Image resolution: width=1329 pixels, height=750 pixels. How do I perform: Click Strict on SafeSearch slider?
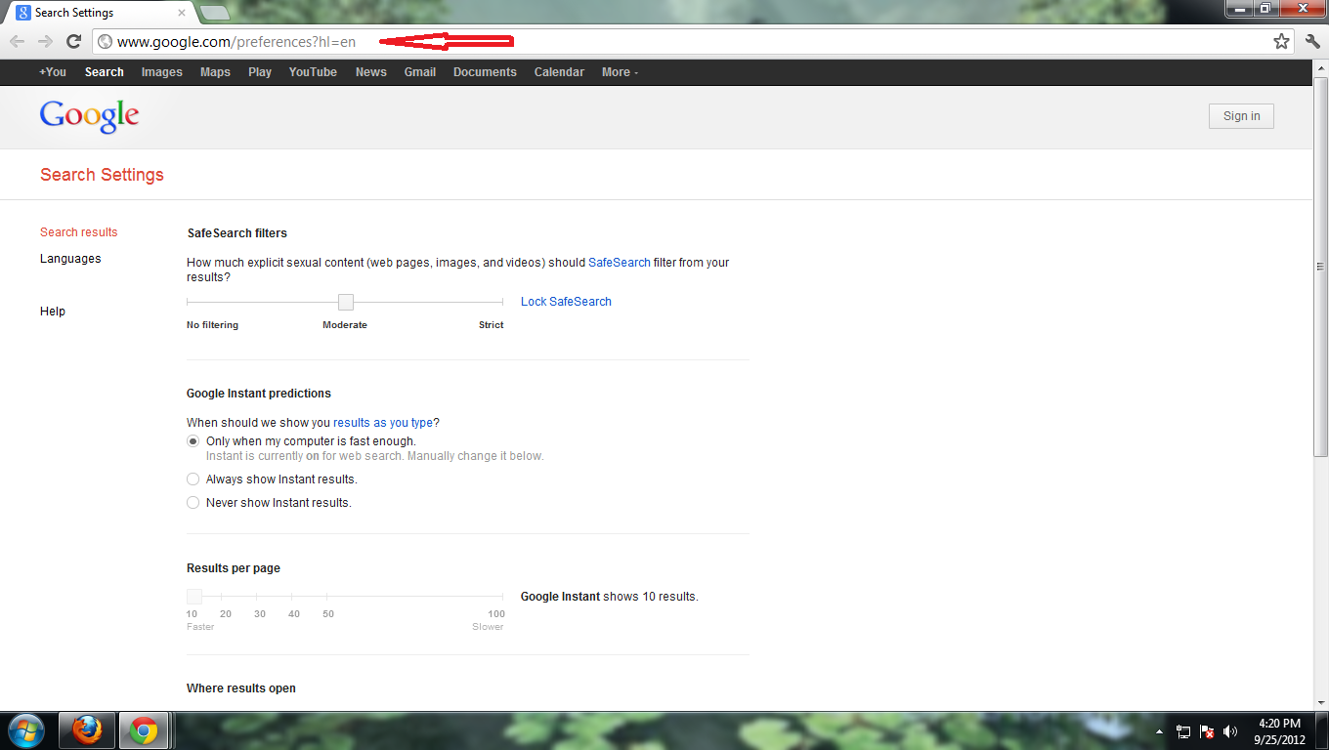click(491, 325)
